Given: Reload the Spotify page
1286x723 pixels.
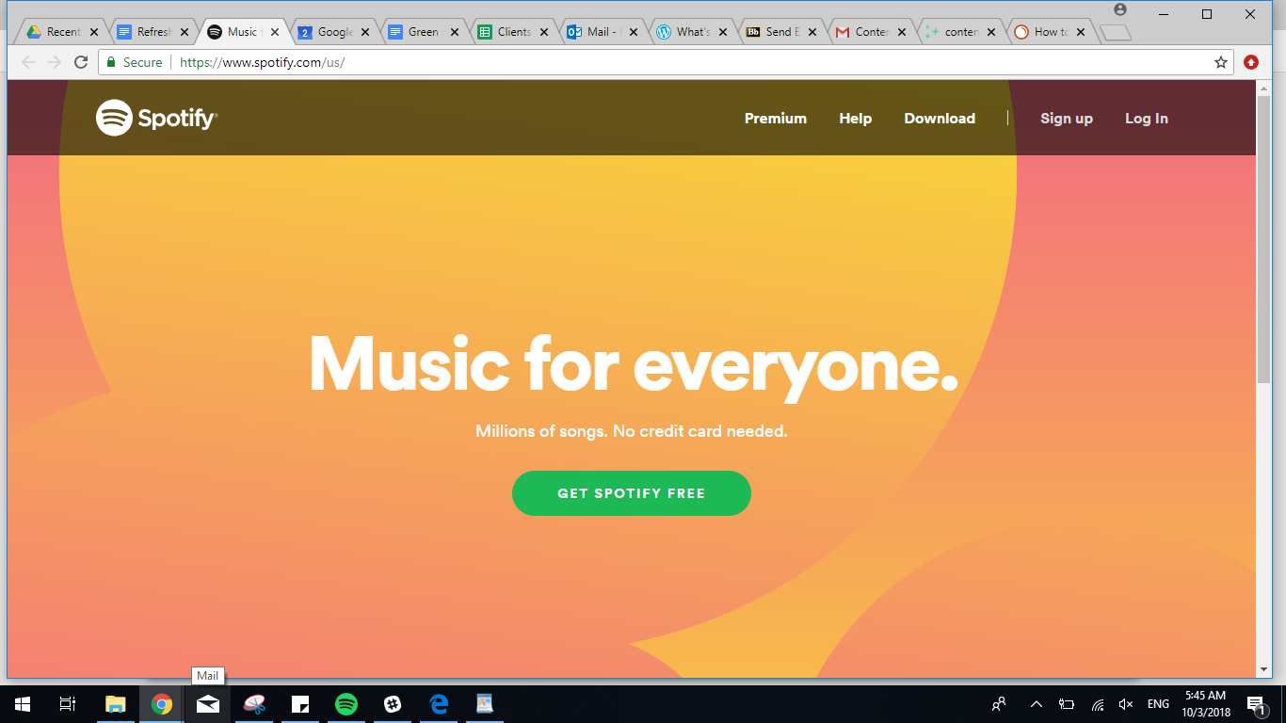Looking at the screenshot, I should (81, 62).
